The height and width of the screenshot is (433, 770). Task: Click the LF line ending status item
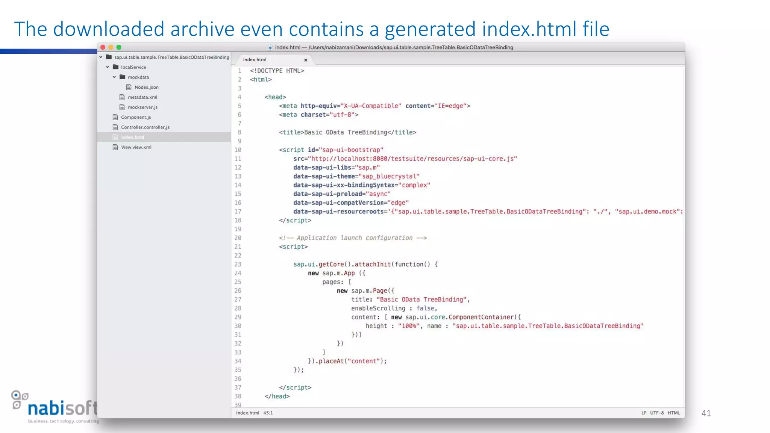tap(644, 413)
